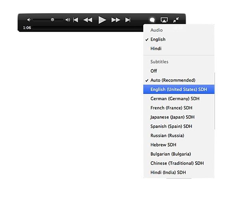Image resolution: width=240 pixels, height=198 pixels.
Task: Click the low volume speaker icon
Action: (29, 20)
